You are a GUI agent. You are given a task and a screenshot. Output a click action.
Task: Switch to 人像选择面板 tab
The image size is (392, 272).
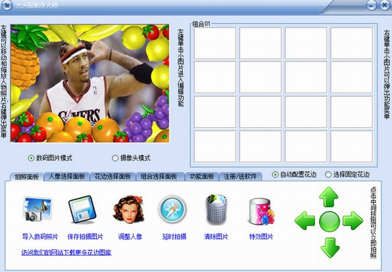[67, 177]
